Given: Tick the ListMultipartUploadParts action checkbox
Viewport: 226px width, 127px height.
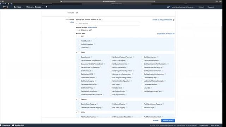Looking at the screenshot, I should (x=142, y=91).
